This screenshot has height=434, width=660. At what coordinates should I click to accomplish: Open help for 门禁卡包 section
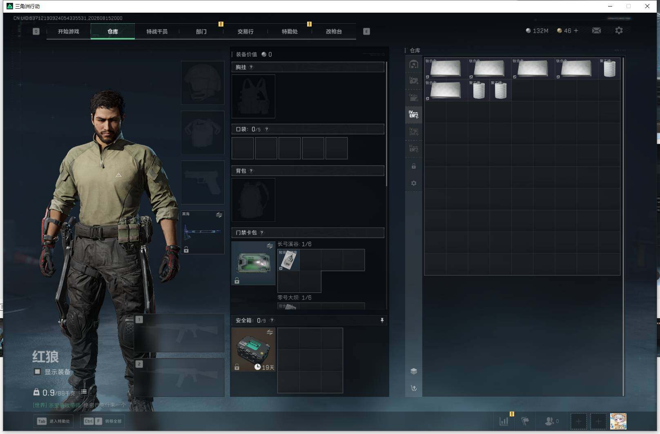coord(262,233)
